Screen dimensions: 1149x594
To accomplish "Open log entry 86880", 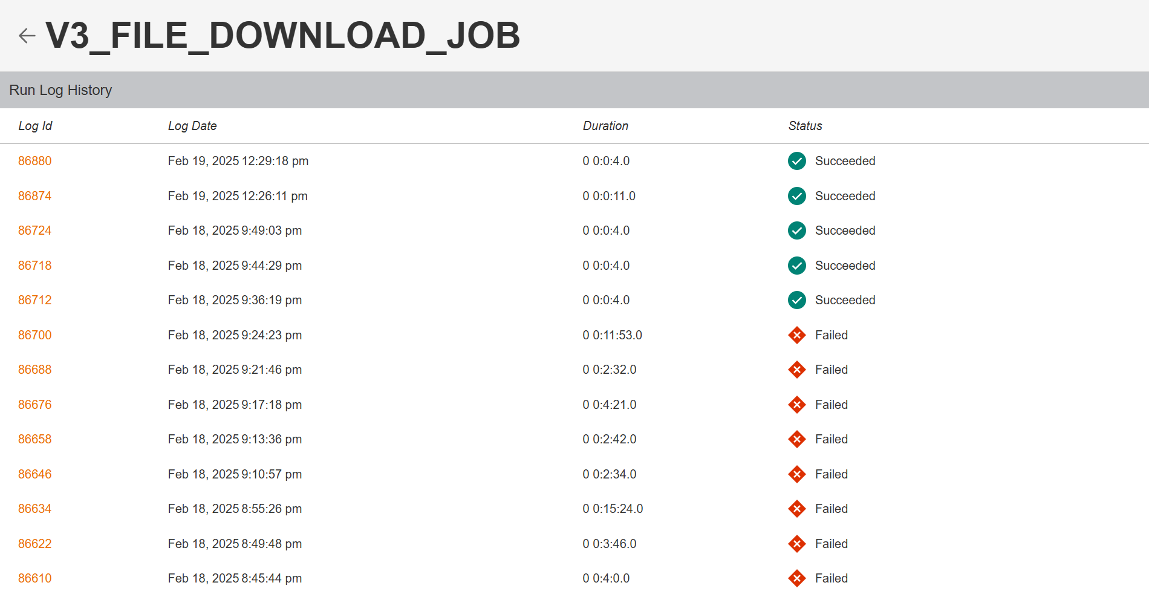I will tap(34, 161).
